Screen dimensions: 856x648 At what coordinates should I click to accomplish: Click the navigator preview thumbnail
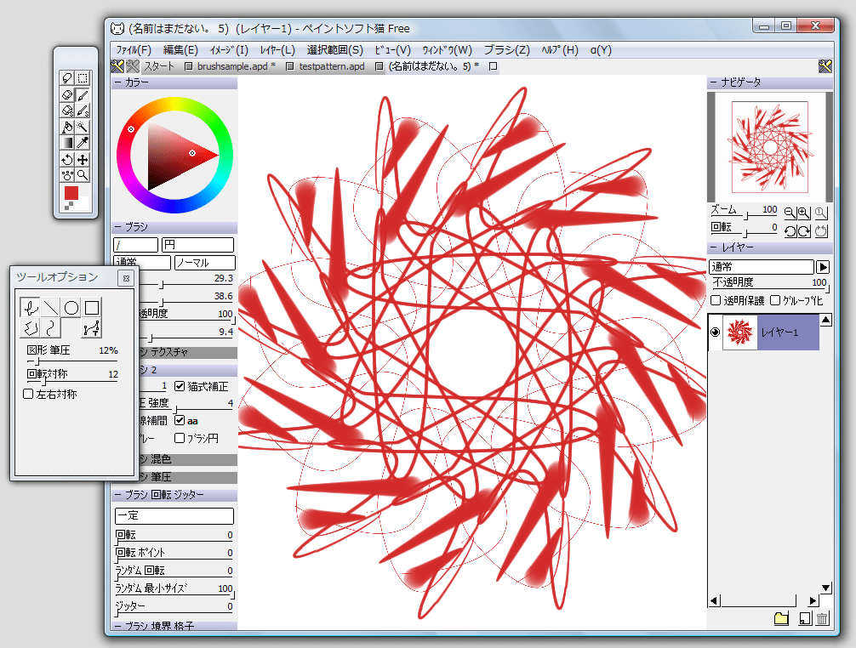(770, 147)
